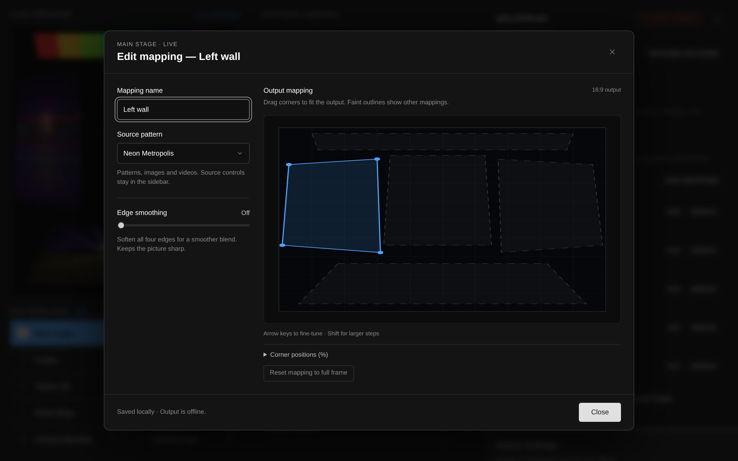Viewport: 738px width, 461px height.
Task: Select the top-left corner handle of Left wall
Action: pos(289,165)
